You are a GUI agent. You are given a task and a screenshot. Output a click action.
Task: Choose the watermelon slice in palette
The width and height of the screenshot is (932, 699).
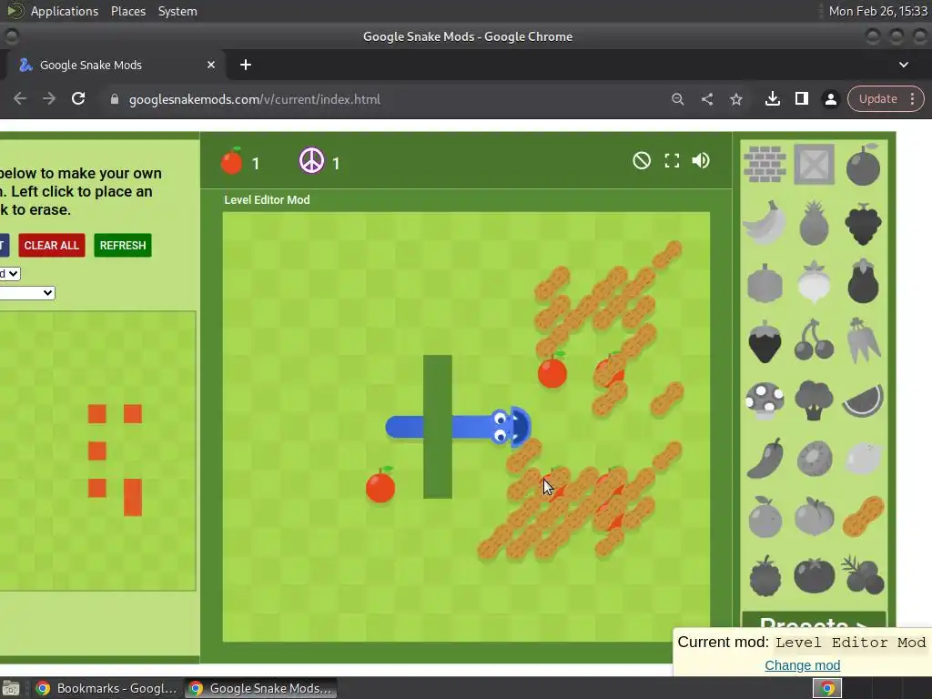pos(863,400)
